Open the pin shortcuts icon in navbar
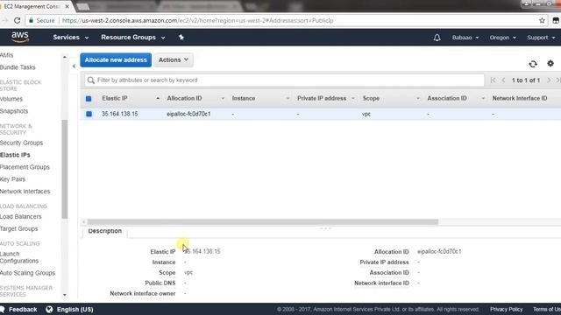Image resolution: width=561 pixels, height=315 pixels. 181,37
